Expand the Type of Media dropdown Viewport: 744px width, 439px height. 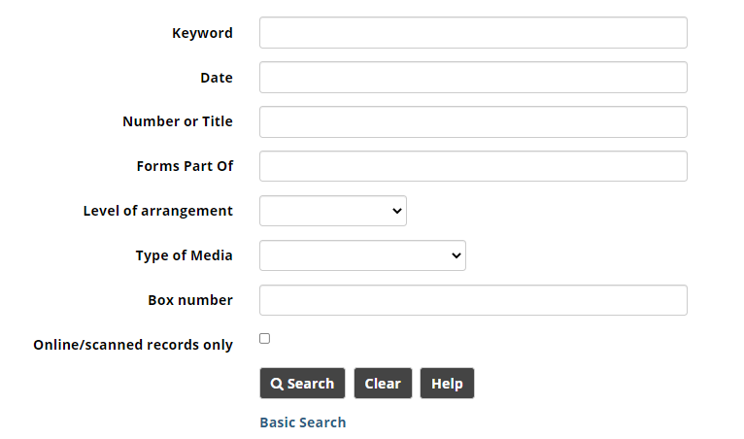click(362, 255)
